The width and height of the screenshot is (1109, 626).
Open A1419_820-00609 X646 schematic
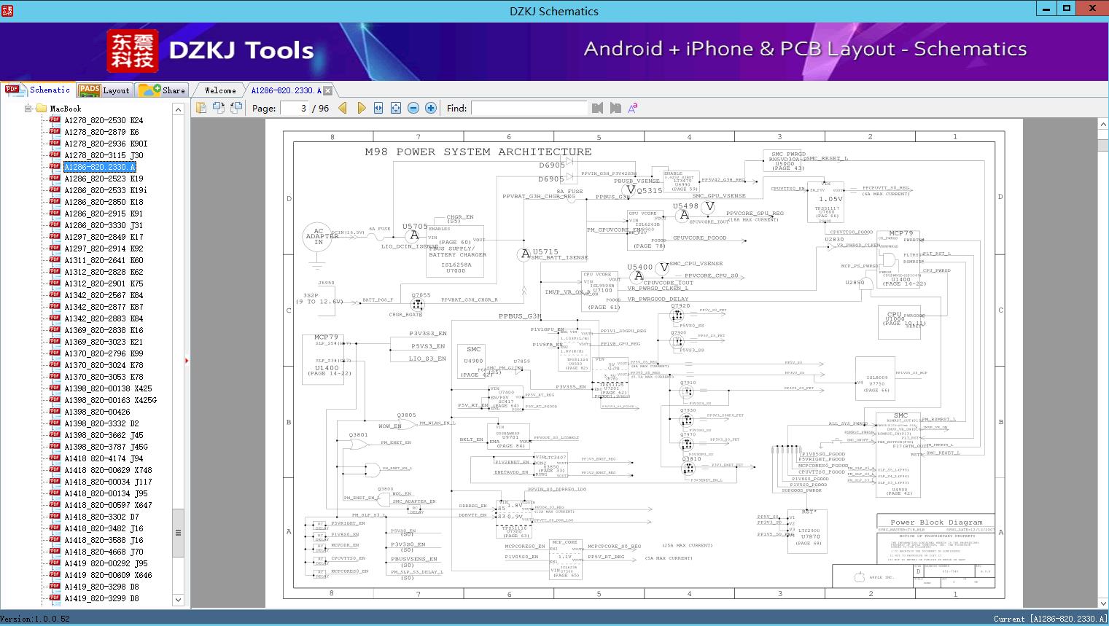tap(108, 575)
